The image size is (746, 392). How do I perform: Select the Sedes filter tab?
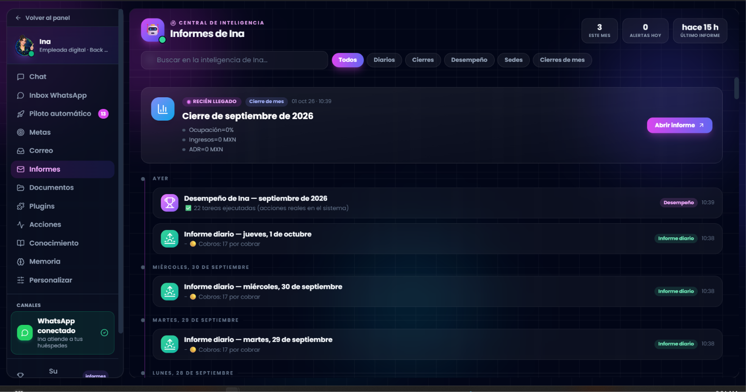tap(513, 60)
